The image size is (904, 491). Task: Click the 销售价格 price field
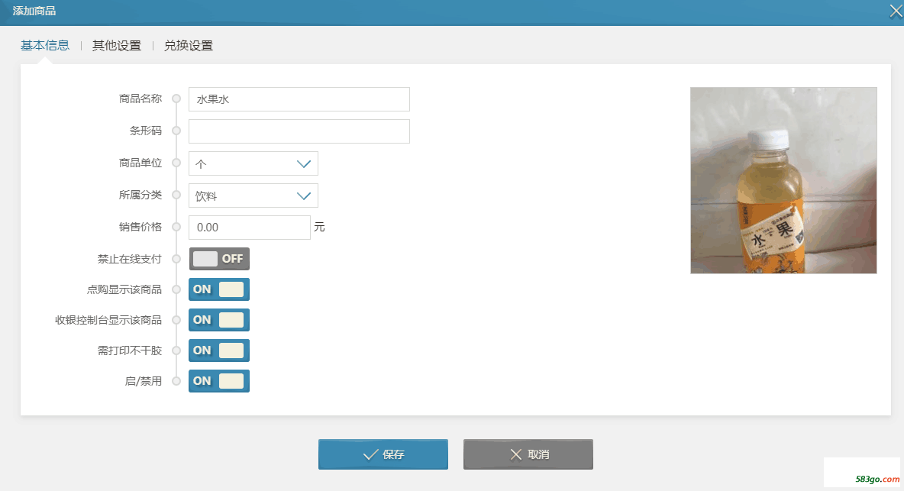coord(249,228)
